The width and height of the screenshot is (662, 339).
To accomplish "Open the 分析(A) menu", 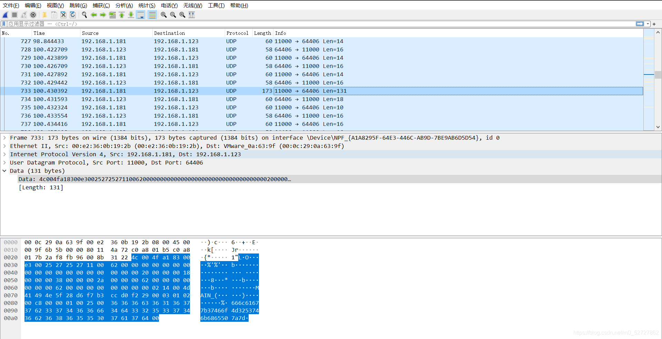I will click(124, 6).
